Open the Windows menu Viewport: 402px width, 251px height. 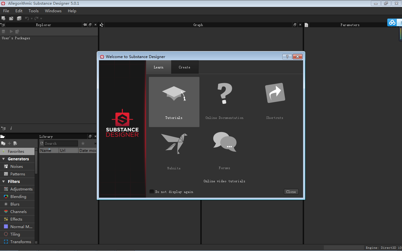53,11
